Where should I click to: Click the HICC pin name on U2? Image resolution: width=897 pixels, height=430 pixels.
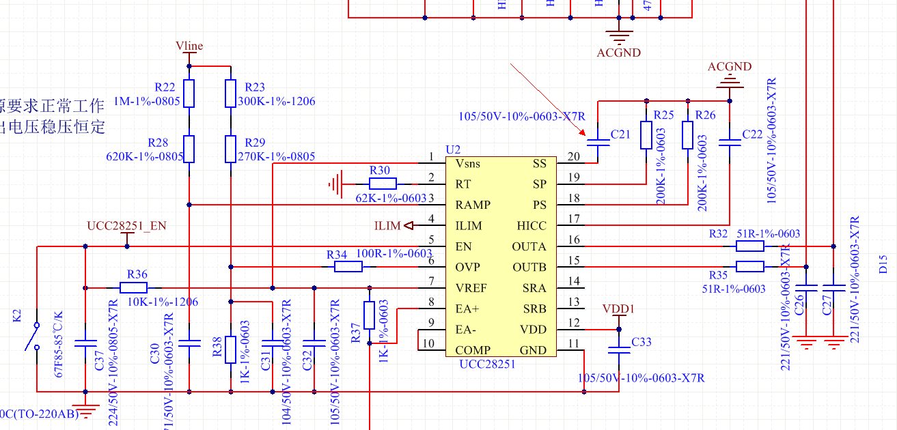pyautogui.click(x=532, y=225)
